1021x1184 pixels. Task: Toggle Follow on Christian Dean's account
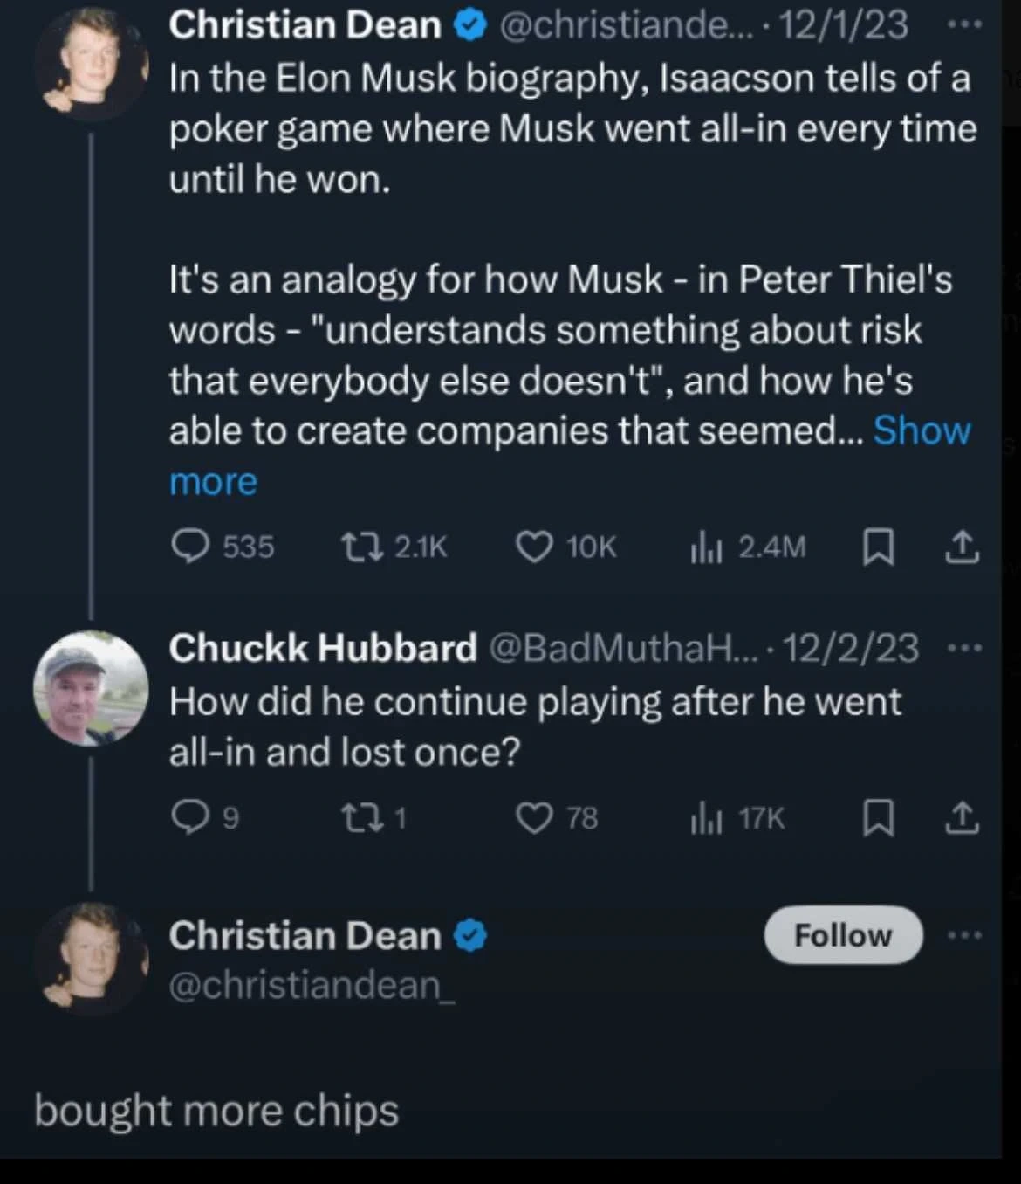coord(841,934)
